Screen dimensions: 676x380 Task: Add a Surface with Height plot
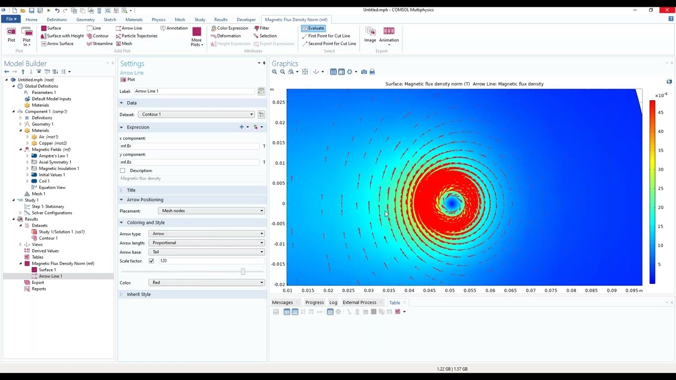tap(62, 36)
